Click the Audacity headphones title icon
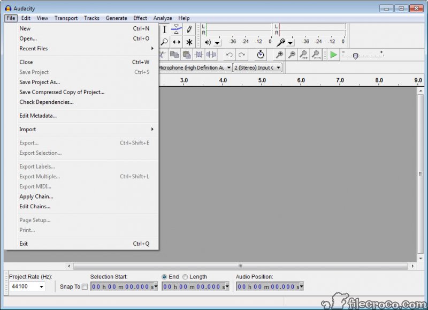The image size is (428, 310). [x=8, y=9]
